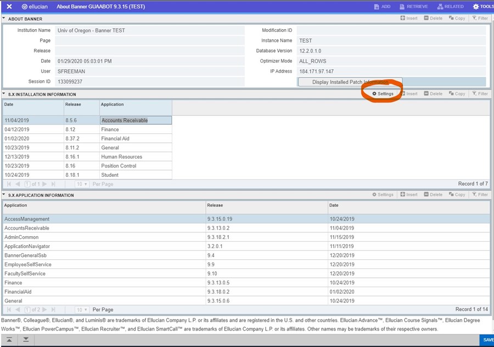Sort 9.X table by Release column header

[x=267, y=208]
